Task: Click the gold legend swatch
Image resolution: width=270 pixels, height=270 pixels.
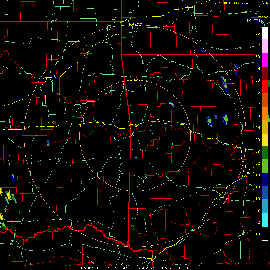Action: [265, 127]
